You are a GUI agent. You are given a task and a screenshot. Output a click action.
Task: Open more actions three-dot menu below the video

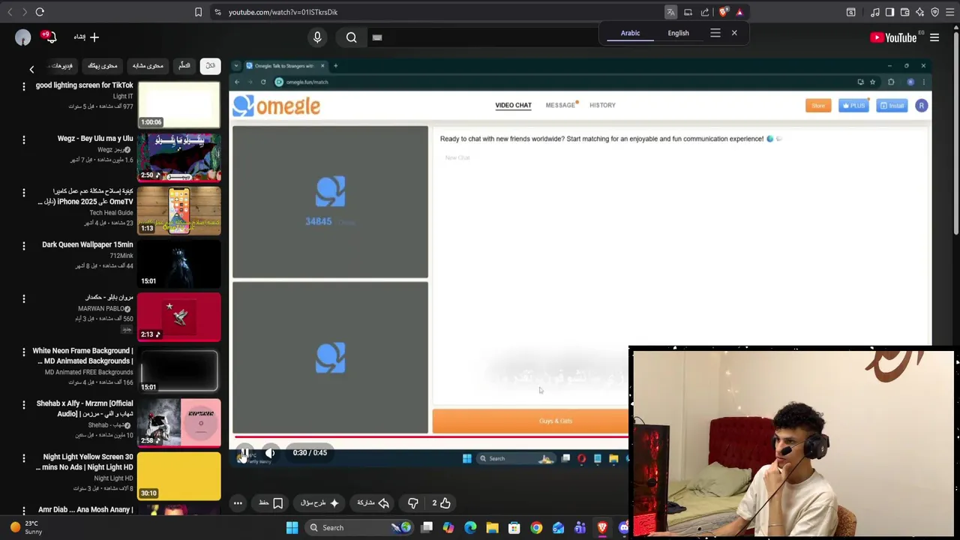coord(238,503)
